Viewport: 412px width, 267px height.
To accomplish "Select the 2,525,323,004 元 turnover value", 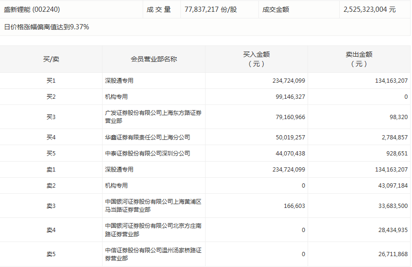I will pos(370,9).
